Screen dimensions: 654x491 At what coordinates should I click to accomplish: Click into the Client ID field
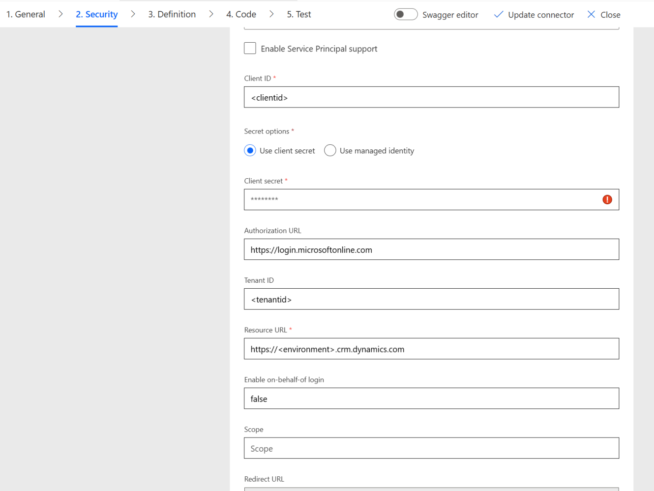pyautogui.click(x=431, y=97)
